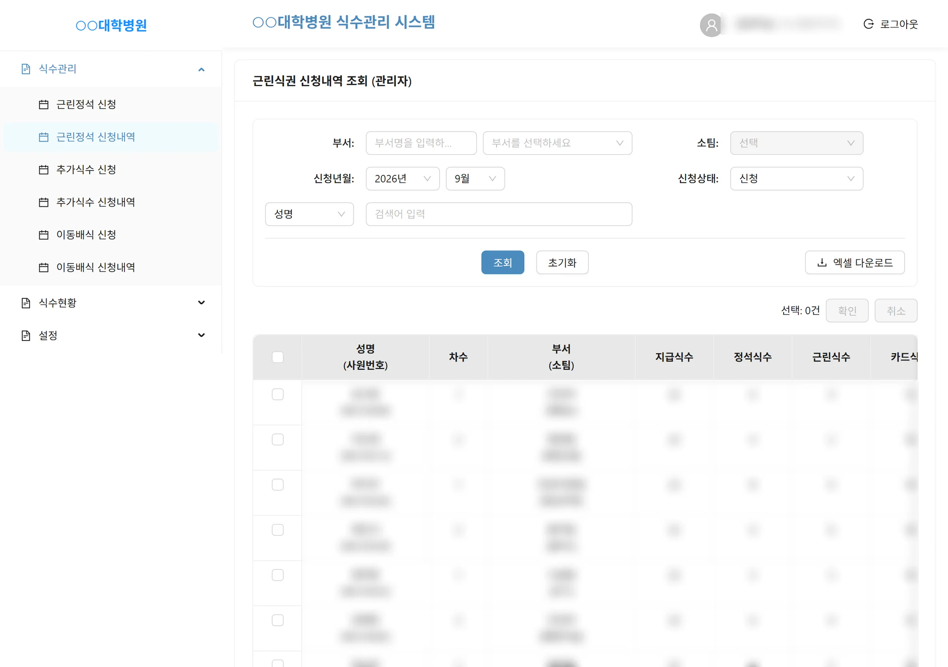The width and height of the screenshot is (948, 667).
Task: Click calendar icon beside 이동배식 신청내역
Action: pyautogui.click(x=43, y=268)
